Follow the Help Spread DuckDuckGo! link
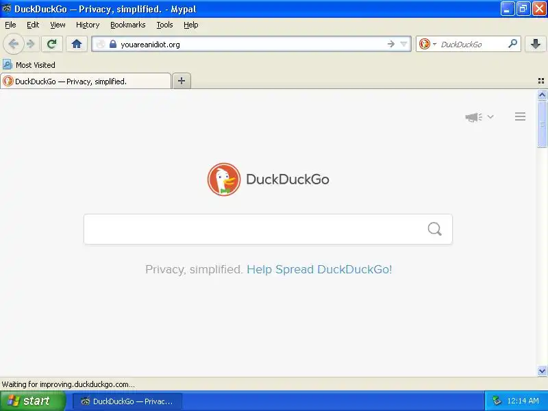The height and width of the screenshot is (411, 548). tap(319, 269)
